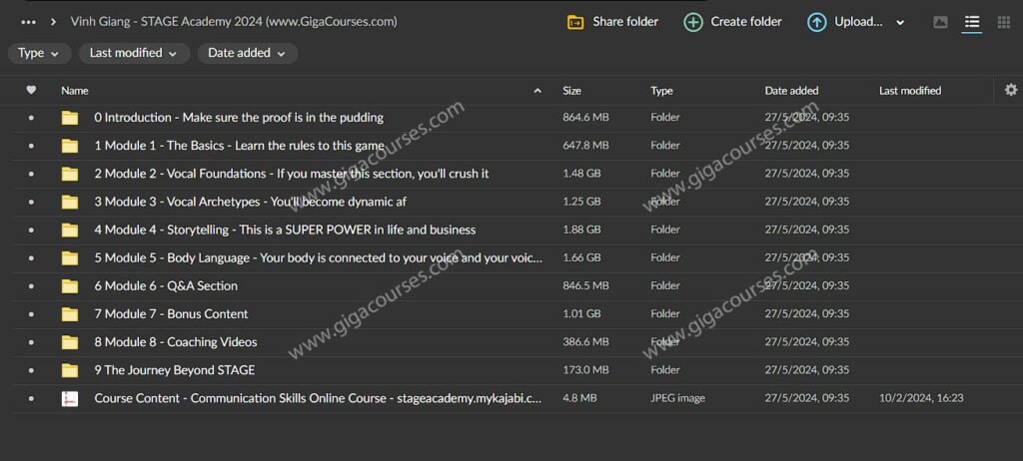Open breadcrumb ellipsis for parent folders
This screenshot has height=461, width=1023.
tap(28, 21)
